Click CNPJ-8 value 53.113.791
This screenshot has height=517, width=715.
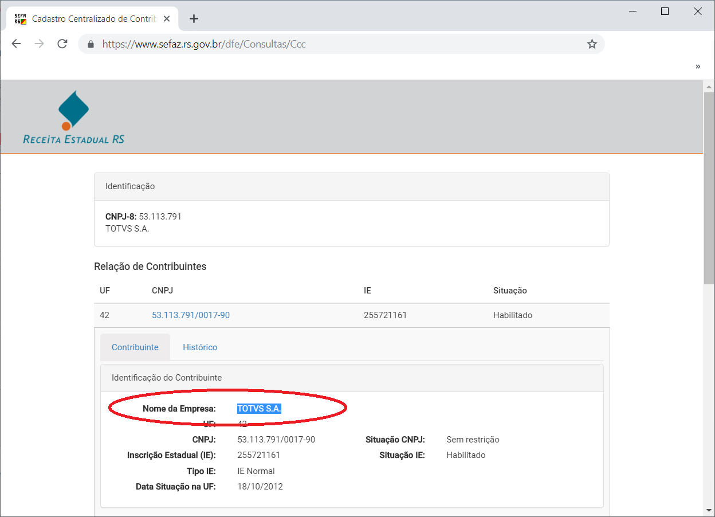click(160, 217)
